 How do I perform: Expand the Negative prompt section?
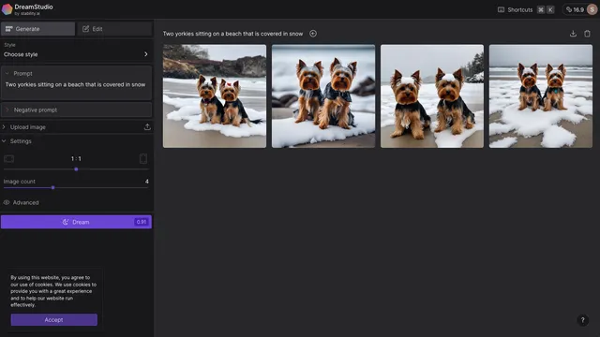(x=76, y=110)
